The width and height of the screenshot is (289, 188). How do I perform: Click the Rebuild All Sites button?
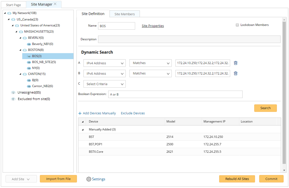pos(237,179)
